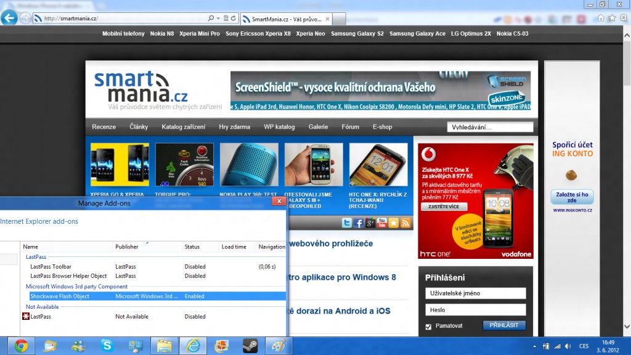Viewport: 631px width, 355px height.
Task: Click the Google+ social icon
Action: point(370,222)
